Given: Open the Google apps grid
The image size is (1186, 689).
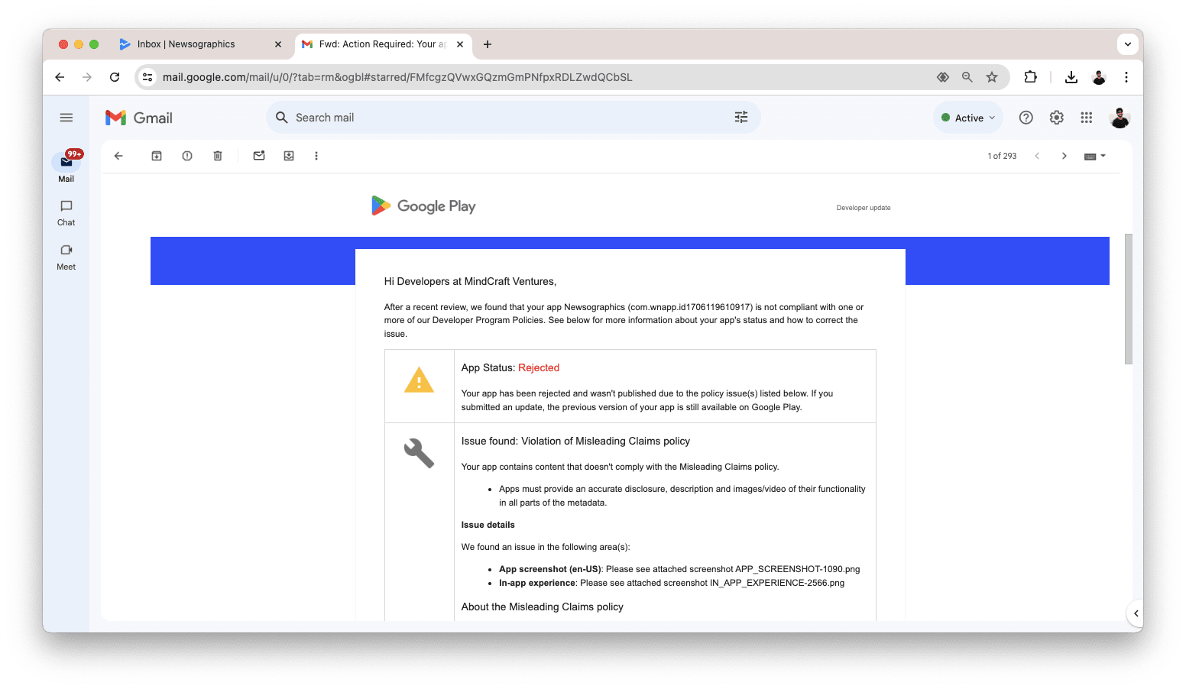Looking at the screenshot, I should coord(1086,118).
